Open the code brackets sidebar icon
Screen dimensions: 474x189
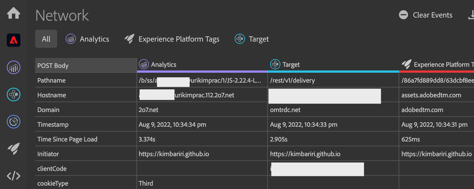click(x=13, y=176)
